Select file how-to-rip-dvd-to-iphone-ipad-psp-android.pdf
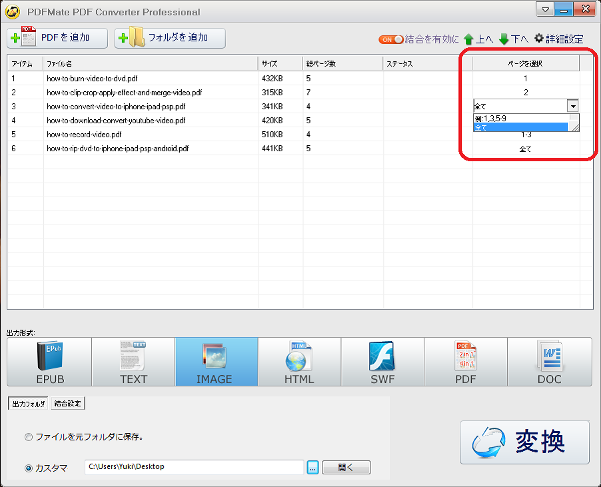Image resolution: width=601 pixels, height=487 pixels. point(118,149)
